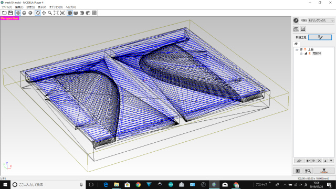Toggle wireframe rendering mode in toolbar

pos(18,13)
